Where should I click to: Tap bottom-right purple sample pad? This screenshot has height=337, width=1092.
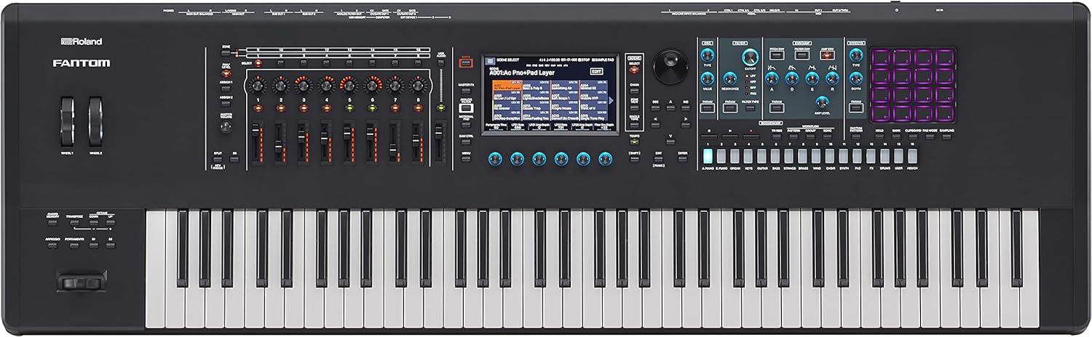pos(944,113)
